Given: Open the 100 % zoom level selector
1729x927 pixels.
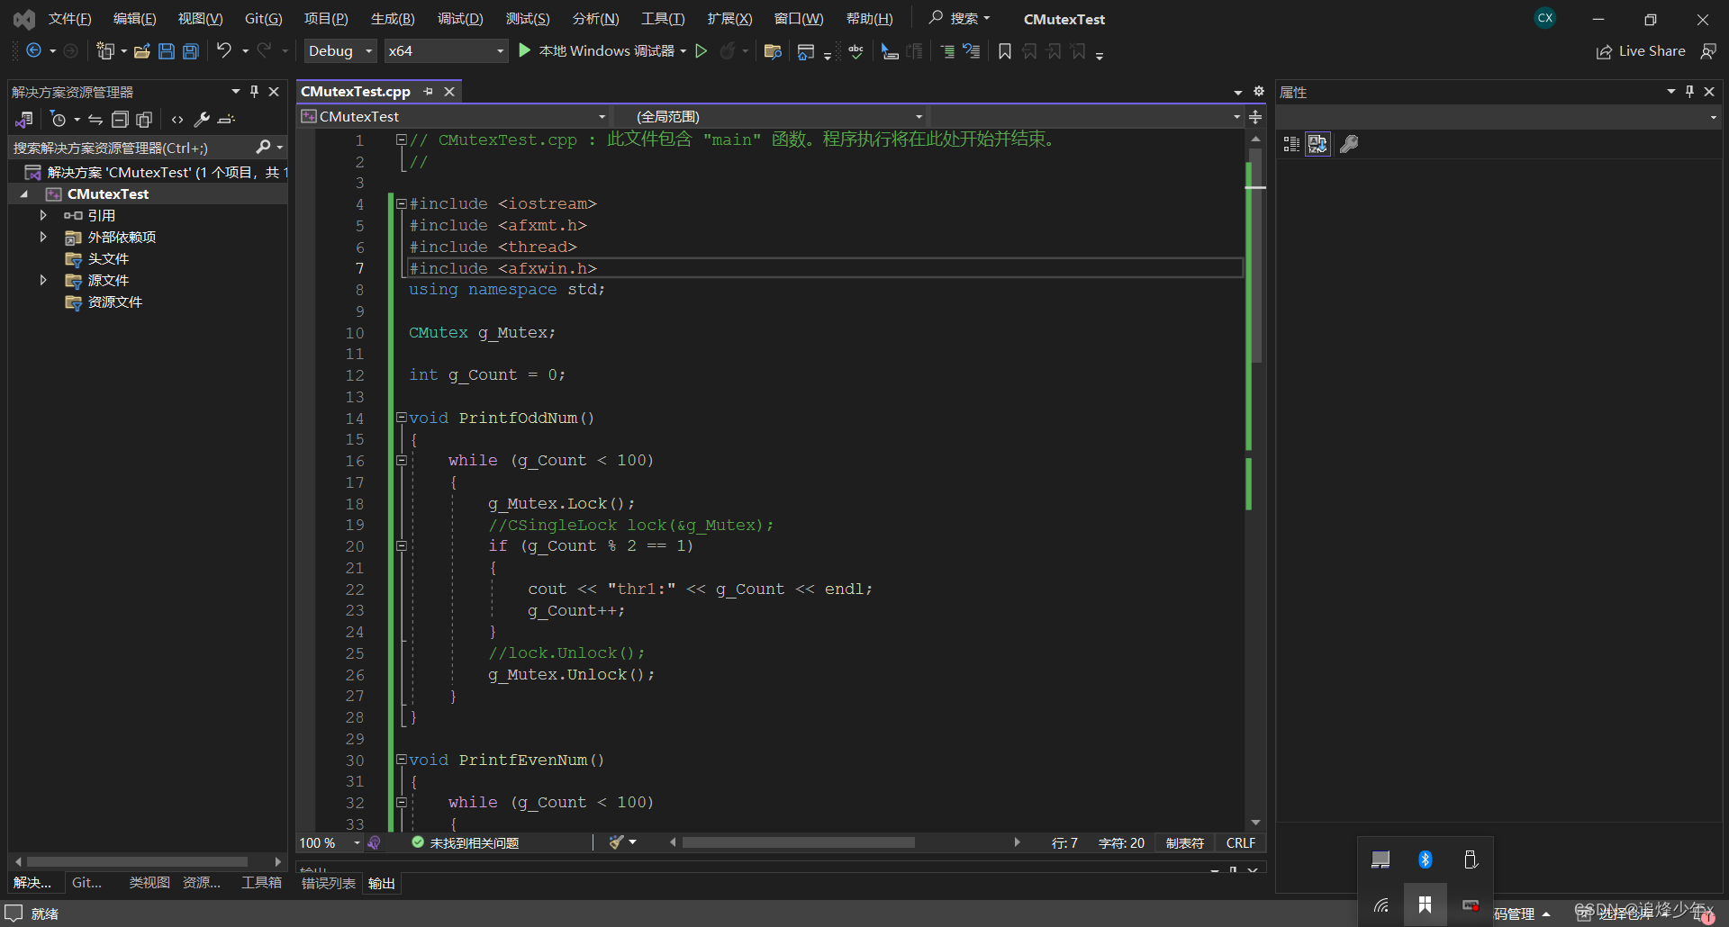Looking at the screenshot, I should tap(330, 843).
